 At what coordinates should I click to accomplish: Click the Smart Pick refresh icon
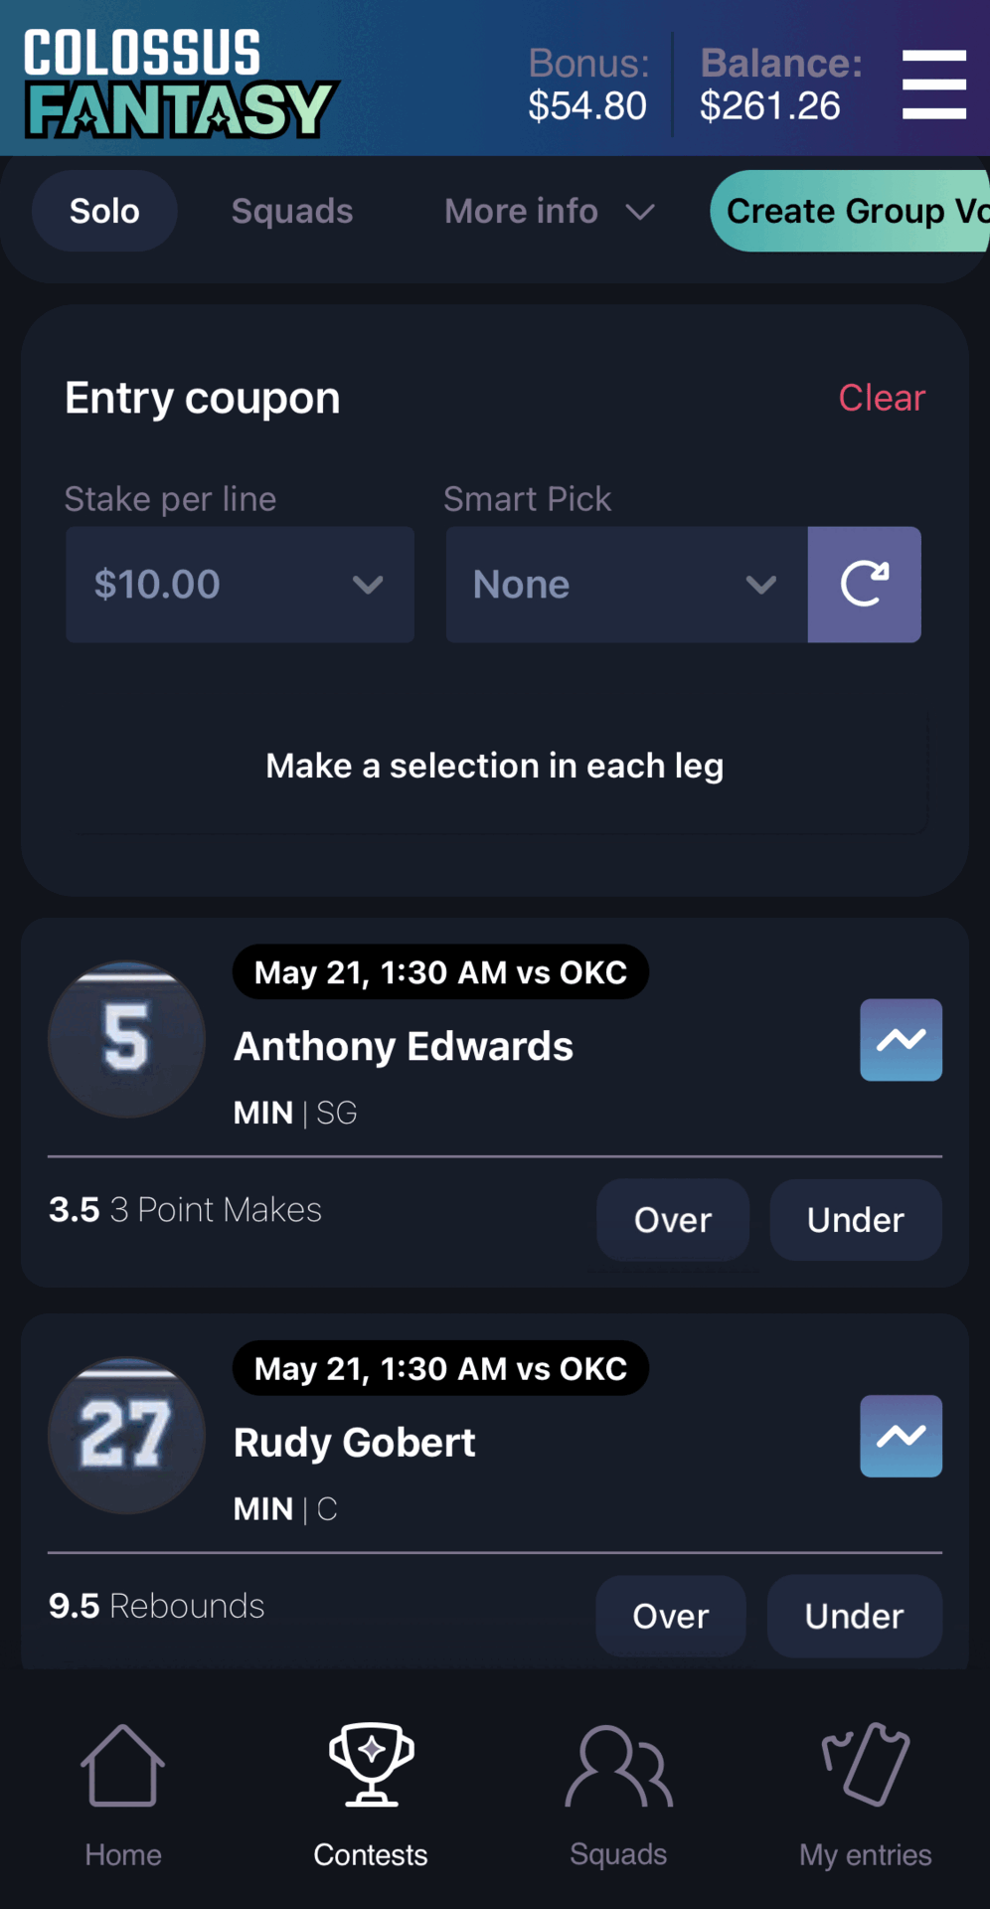(x=864, y=585)
